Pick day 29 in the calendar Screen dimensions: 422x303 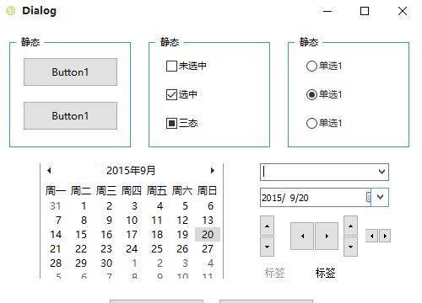pos(81,263)
